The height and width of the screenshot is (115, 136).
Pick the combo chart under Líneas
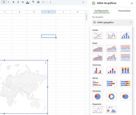[125, 36]
